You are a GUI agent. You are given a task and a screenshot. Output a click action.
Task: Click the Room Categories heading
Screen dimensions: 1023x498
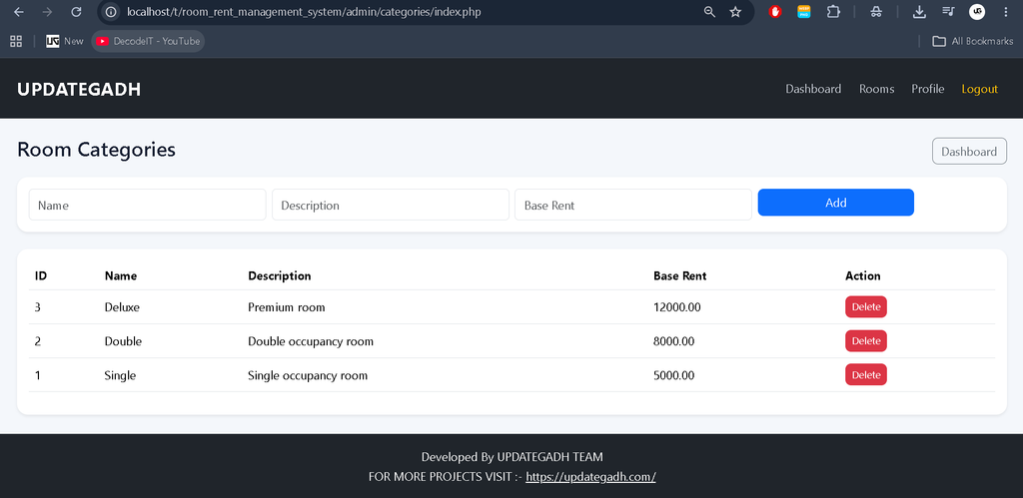click(96, 150)
